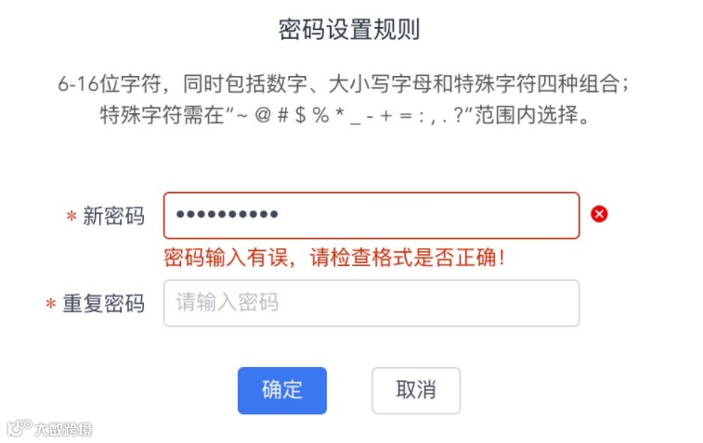Click the 新密码 field label
The height and width of the screenshot is (443, 703).
click(113, 216)
